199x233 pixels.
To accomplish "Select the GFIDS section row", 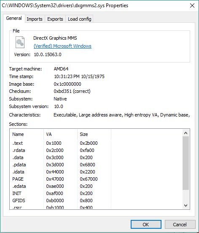I will pyautogui.click(x=61, y=200).
